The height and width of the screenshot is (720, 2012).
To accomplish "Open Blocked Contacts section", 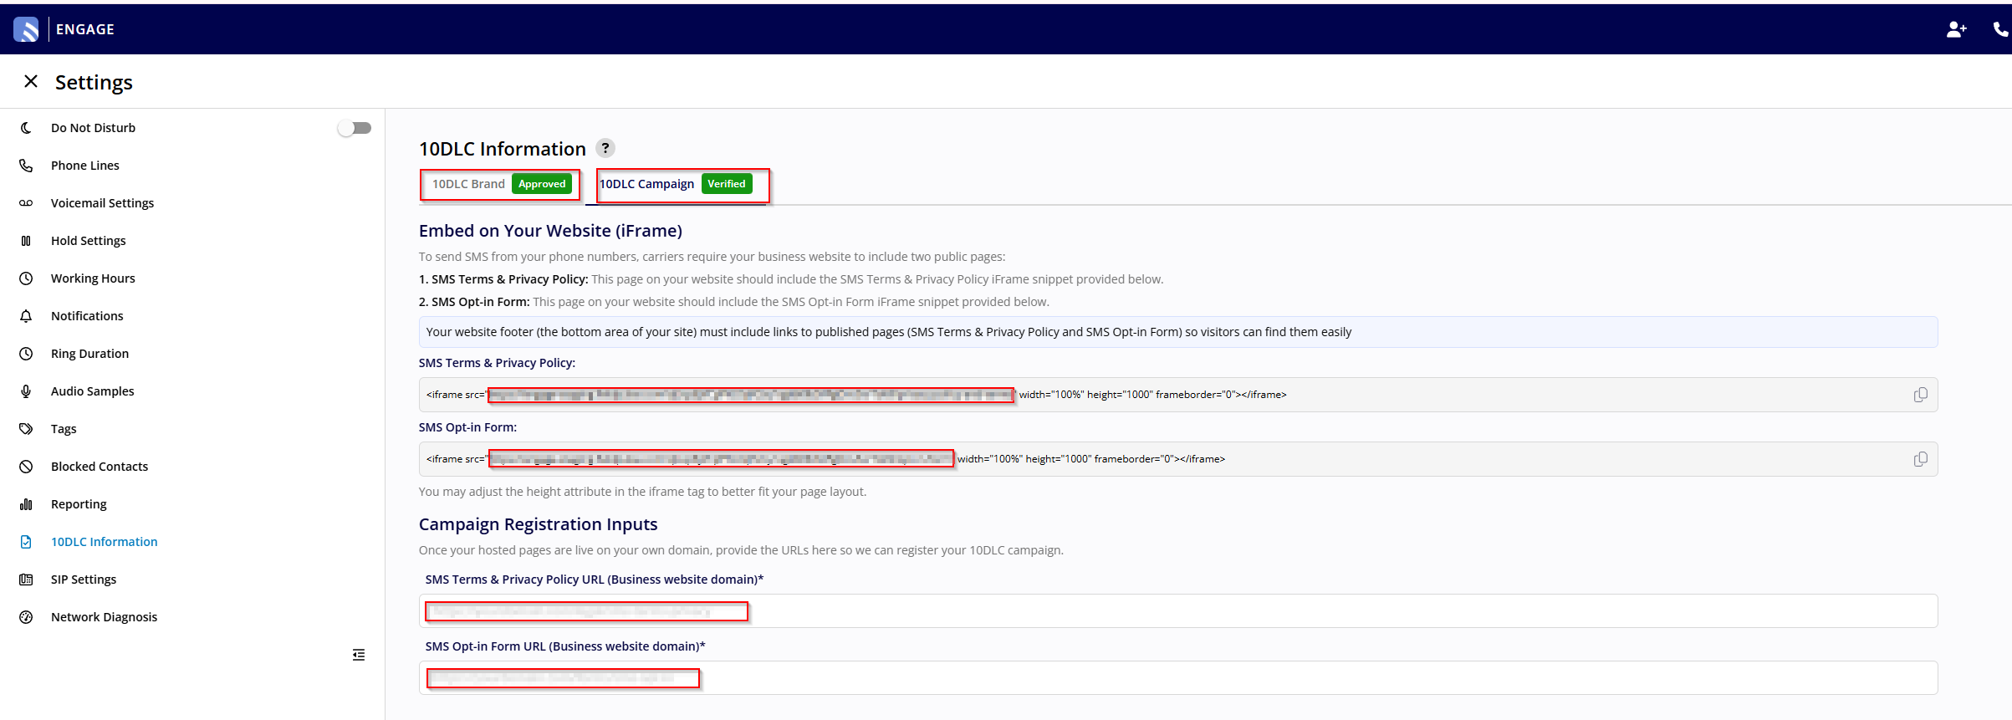I will click(99, 467).
